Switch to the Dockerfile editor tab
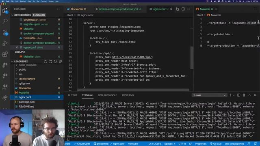Viewport: 260px width, 146px height. 77,9
